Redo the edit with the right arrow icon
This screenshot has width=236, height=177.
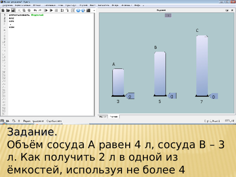click(x=39, y=10)
